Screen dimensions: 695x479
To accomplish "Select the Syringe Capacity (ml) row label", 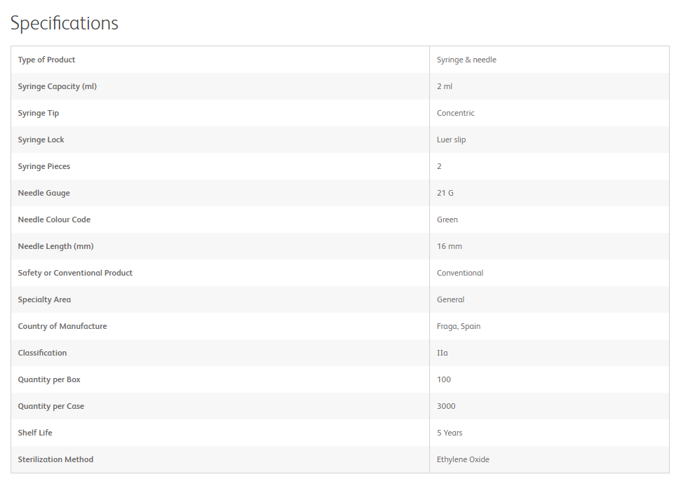I will pos(58,86).
